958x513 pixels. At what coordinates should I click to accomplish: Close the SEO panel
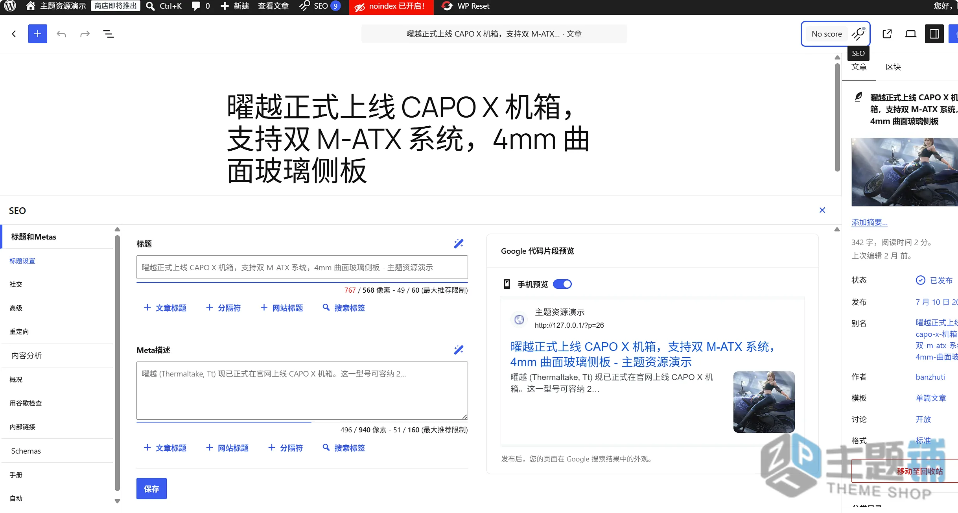coord(822,210)
